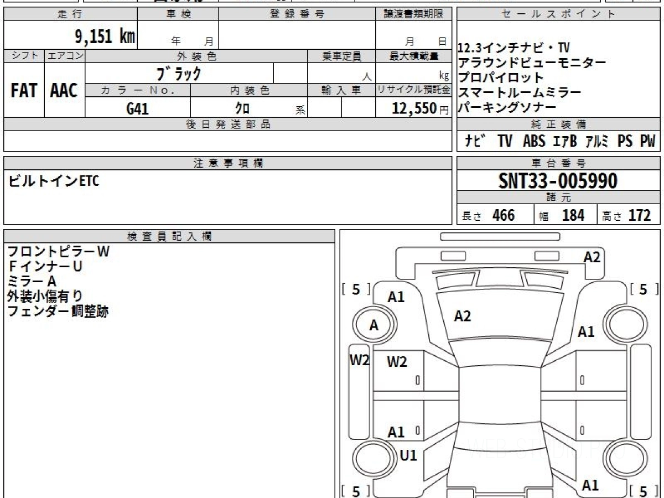Viewport: 664px width, 498px height.
Task: Select the アラウンドビューモニター sales point
Action: pos(532,63)
